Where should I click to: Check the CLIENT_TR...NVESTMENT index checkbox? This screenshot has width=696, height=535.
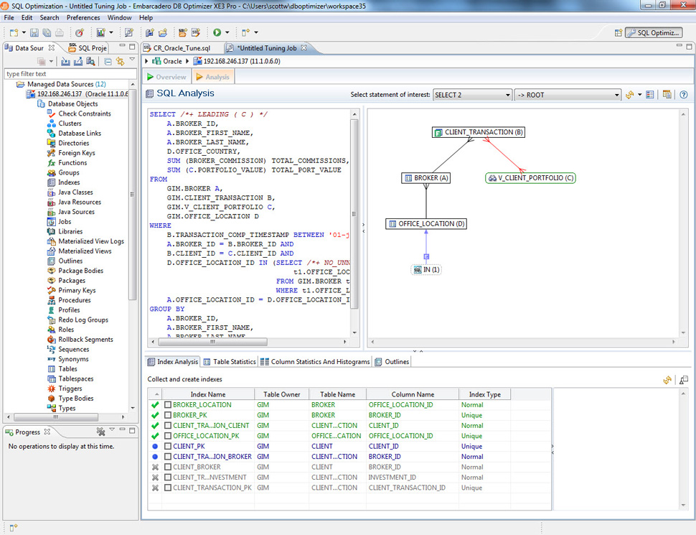(168, 478)
